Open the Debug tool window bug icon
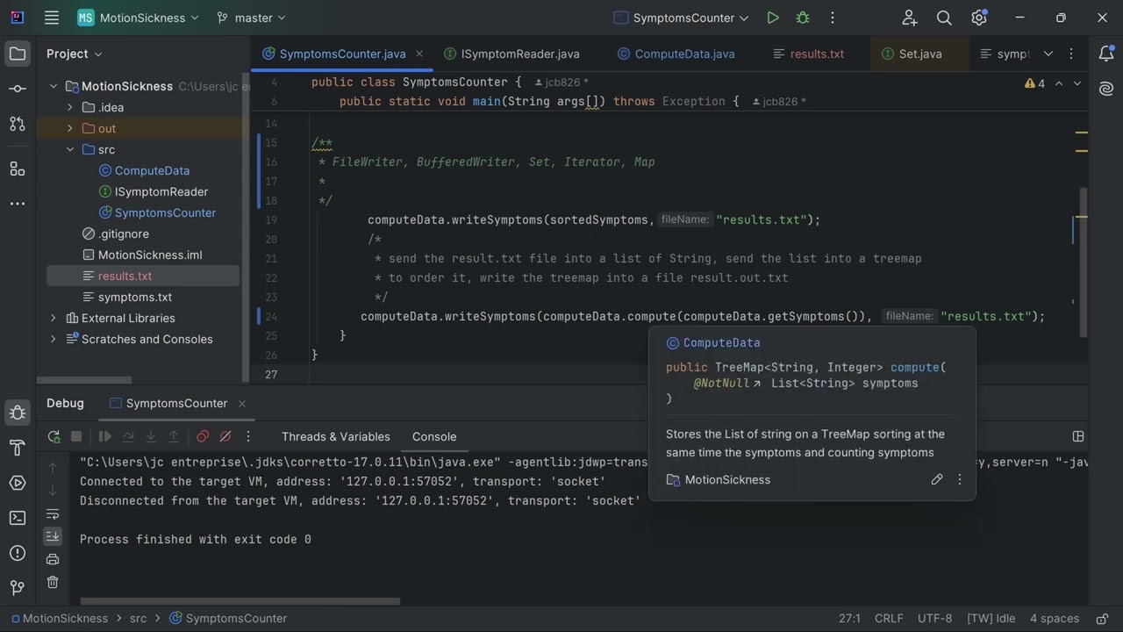 click(17, 413)
